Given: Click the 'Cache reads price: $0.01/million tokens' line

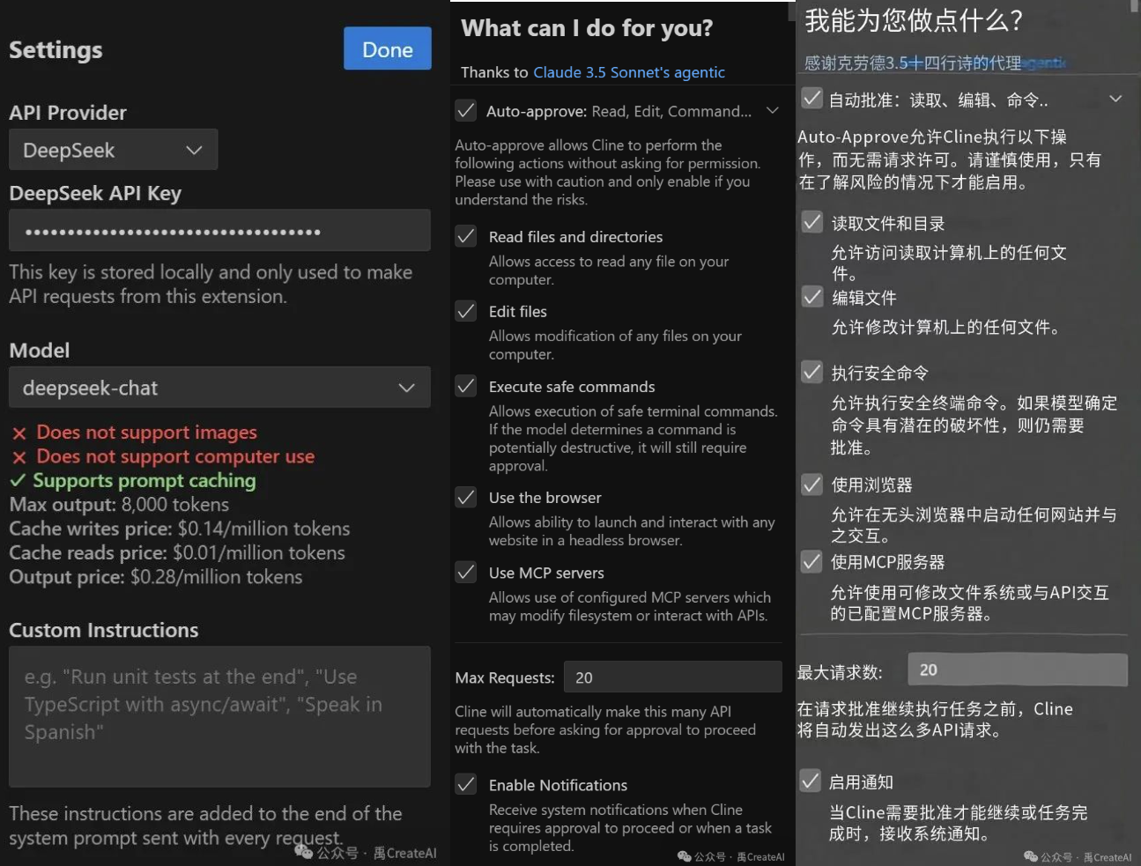Looking at the screenshot, I should 177,552.
